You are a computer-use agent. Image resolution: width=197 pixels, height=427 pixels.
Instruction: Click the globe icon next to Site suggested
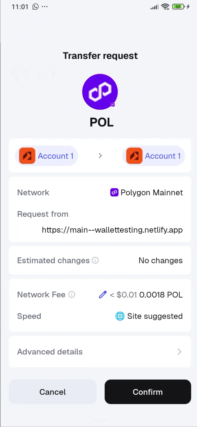[x=120, y=316]
